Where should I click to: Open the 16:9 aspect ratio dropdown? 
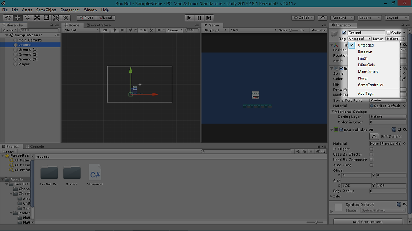[x=253, y=30]
